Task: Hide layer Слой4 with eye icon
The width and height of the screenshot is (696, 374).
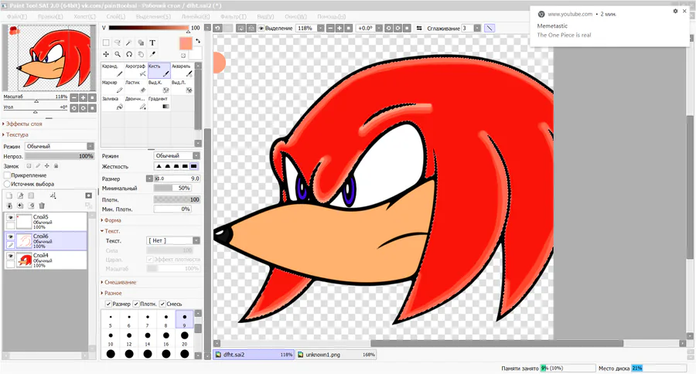Action: coord(10,256)
